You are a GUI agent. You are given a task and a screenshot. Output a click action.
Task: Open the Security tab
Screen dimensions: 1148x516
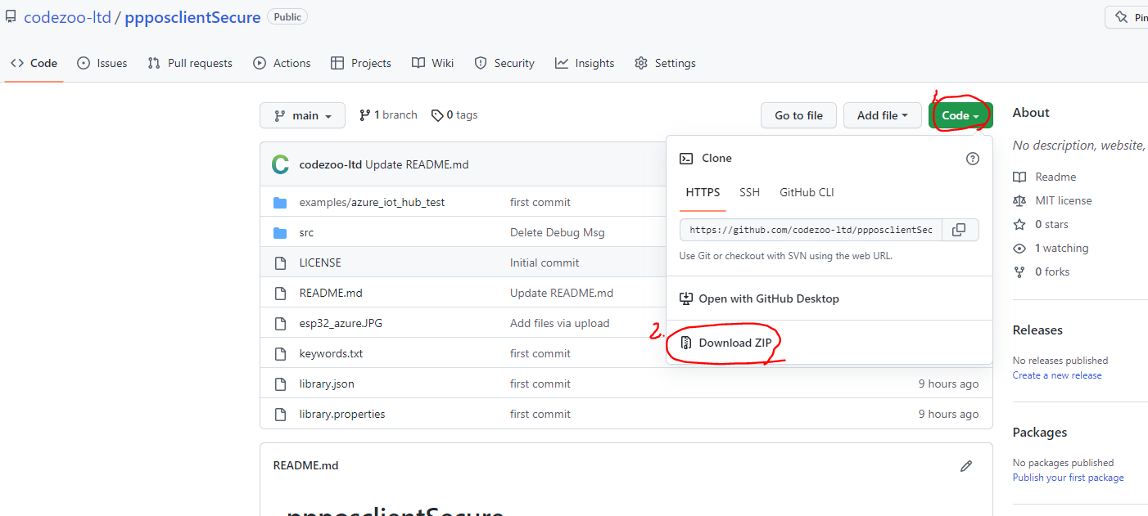(504, 63)
